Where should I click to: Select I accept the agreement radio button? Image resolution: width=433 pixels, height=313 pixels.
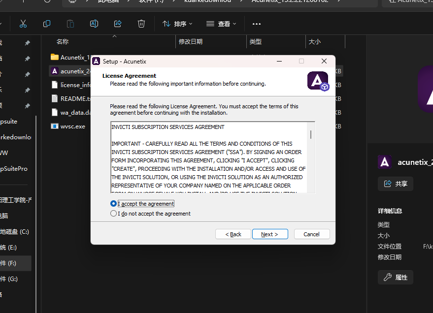pos(113,204)
